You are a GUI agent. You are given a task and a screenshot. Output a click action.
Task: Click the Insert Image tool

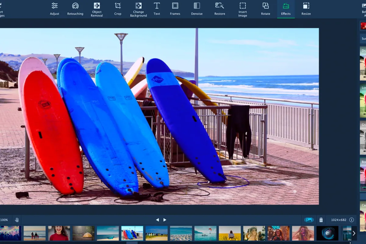pos(243,9)
